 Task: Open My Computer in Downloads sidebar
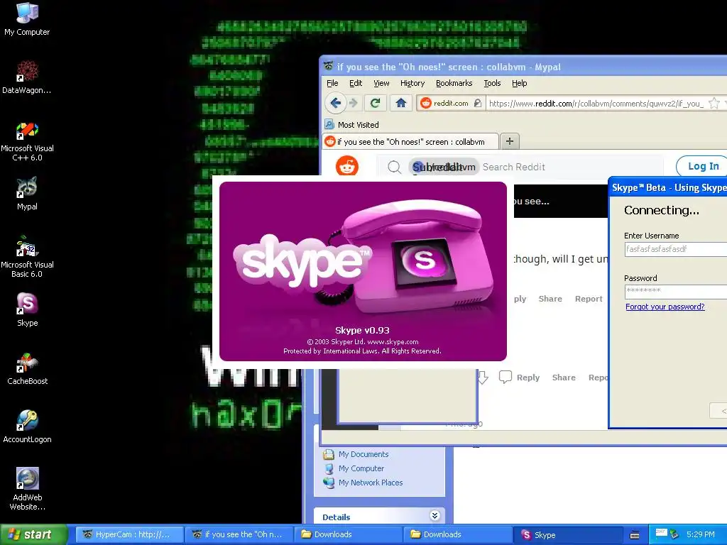coord(354,468)
